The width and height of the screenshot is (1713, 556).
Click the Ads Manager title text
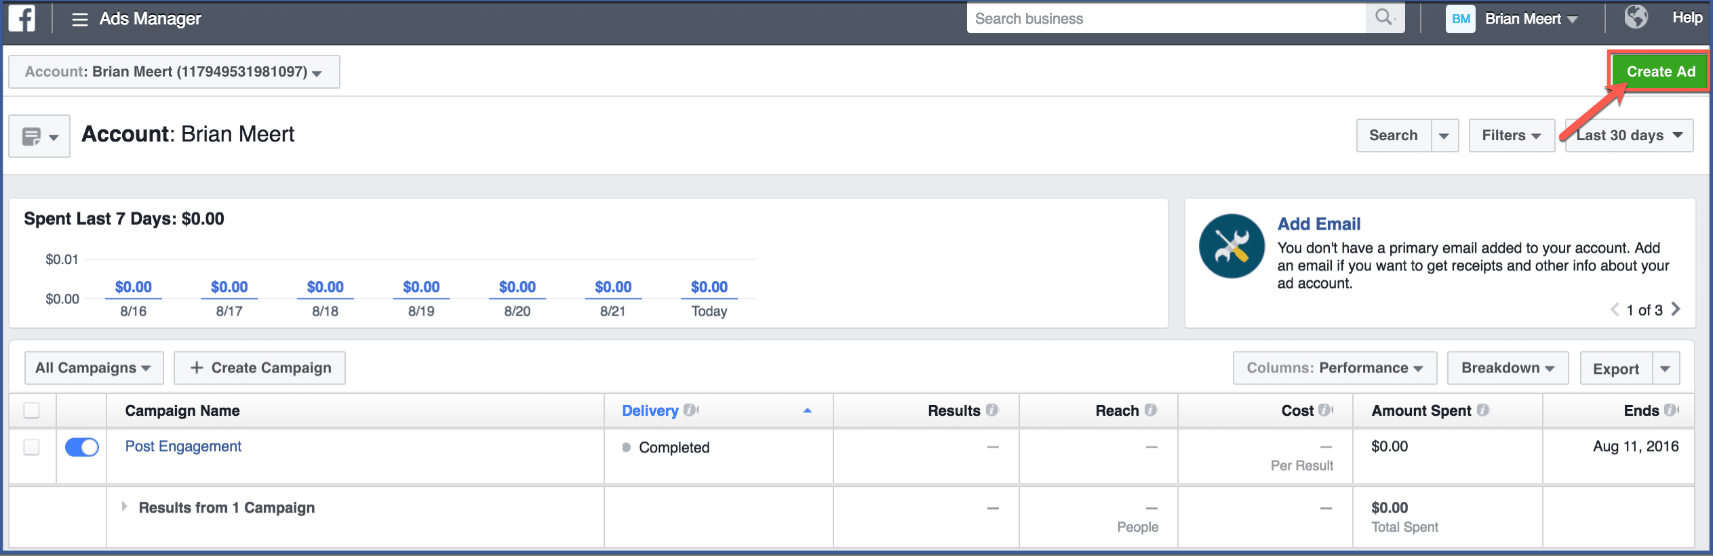point(151,19)
